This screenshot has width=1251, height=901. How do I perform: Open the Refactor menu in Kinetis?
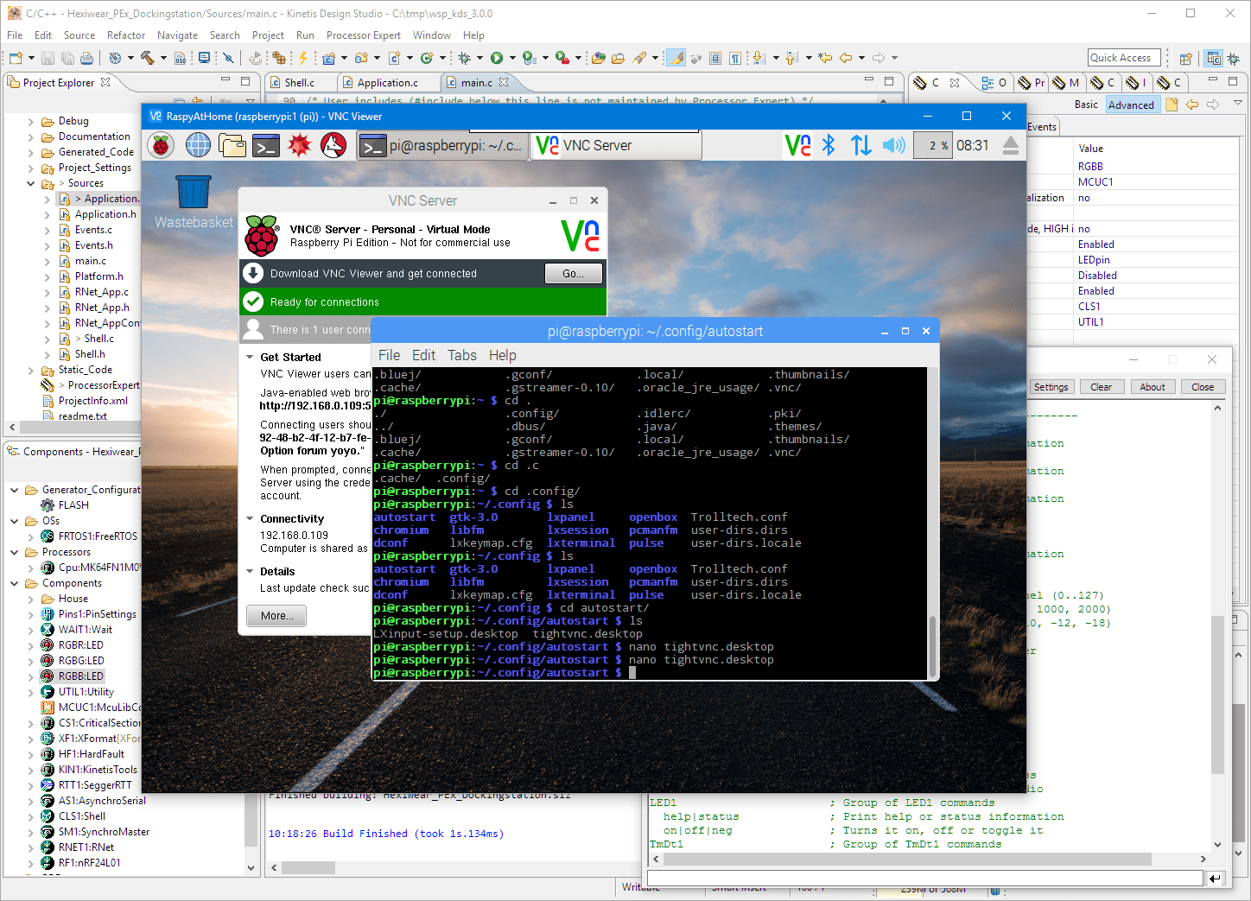126,35
